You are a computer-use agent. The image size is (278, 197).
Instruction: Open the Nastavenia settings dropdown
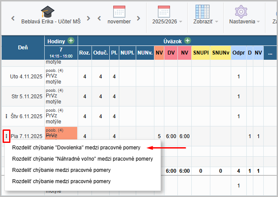[244, 21]
